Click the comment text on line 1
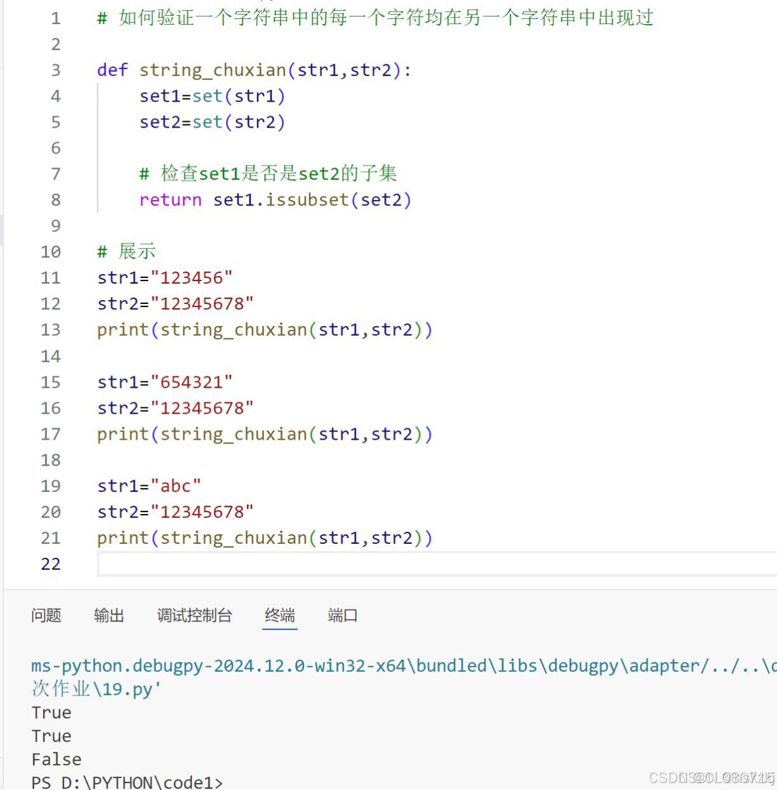 coord(375,18)
